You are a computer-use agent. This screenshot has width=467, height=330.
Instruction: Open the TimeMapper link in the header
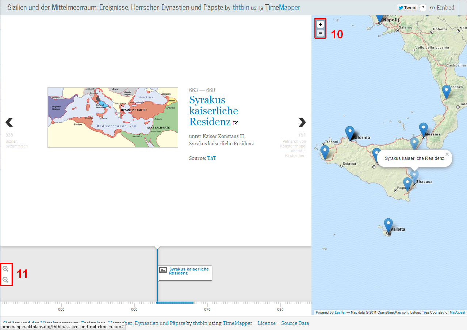[283, 8]
